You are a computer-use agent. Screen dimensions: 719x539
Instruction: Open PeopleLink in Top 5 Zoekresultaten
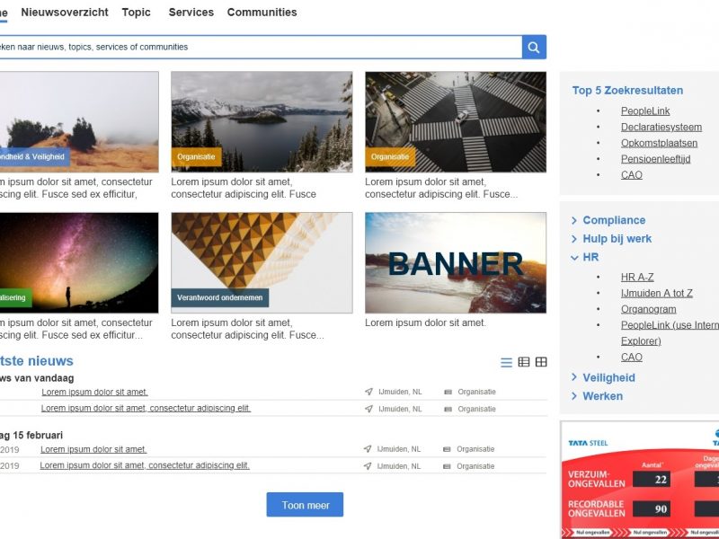click(x=645, y=110)
